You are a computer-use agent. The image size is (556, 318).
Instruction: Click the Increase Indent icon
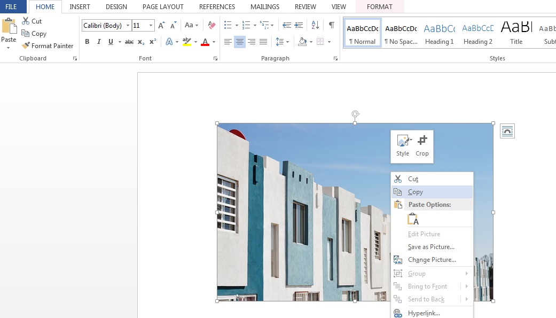point(299,25)
